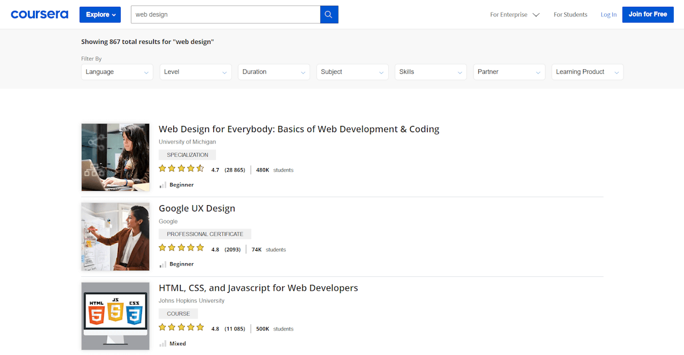Click into the web design search field
This screenshot has height=355, width=684.
226,14
